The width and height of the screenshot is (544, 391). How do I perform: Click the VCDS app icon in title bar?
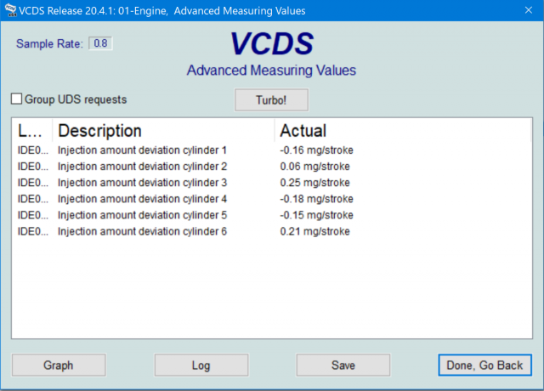[10, 11]
